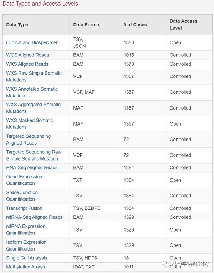The image size is (214, 273).
Task: Select the Single Cell Analysis link
Action: [26, 258]
